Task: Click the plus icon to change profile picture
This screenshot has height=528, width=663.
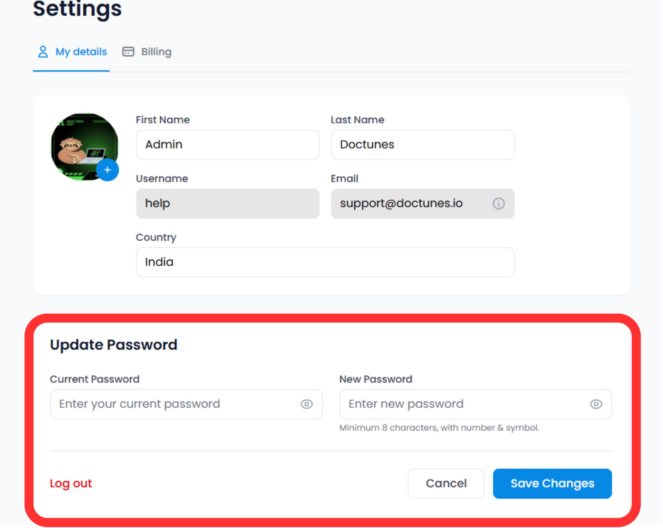Action: pyautogui.click(x=108, y=169)
